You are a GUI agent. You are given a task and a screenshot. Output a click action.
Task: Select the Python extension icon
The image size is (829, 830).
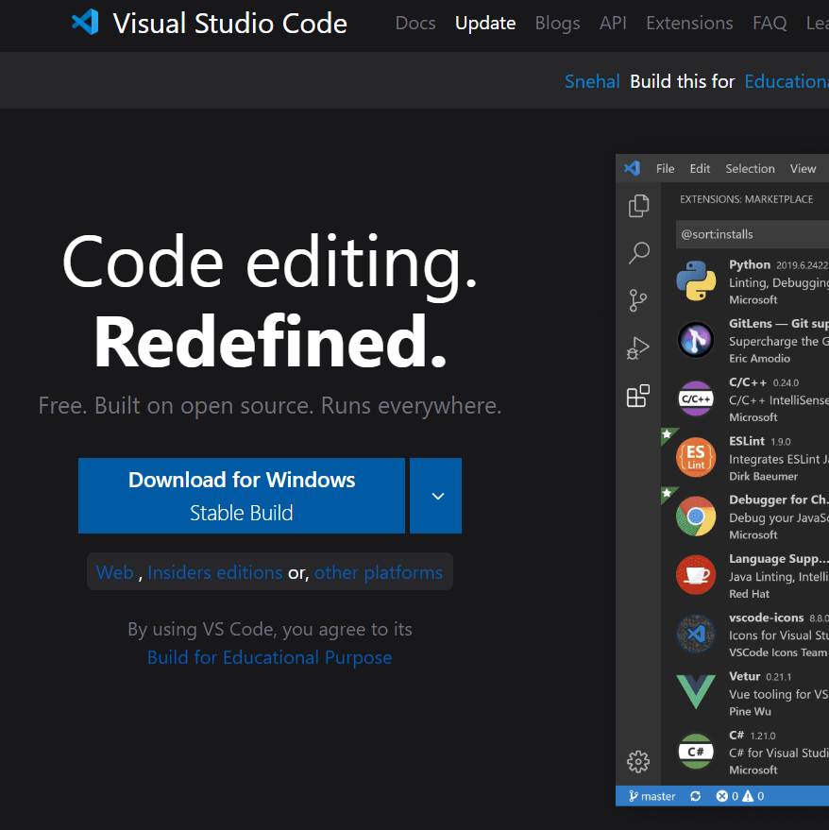click(696, 281)
